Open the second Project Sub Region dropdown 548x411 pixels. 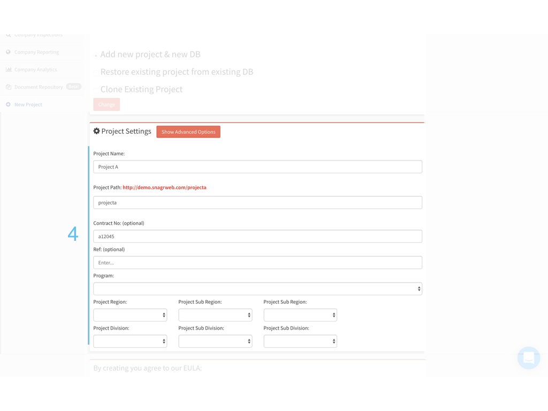(300, 315)
